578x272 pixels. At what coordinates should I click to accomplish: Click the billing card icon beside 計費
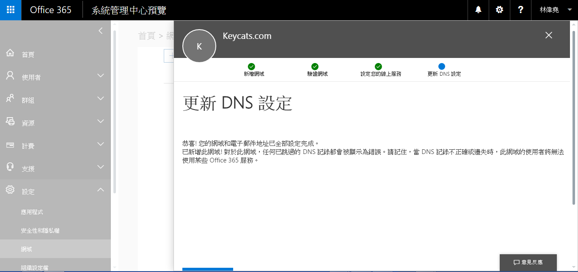pyautogui.click(x=10, y=145)
